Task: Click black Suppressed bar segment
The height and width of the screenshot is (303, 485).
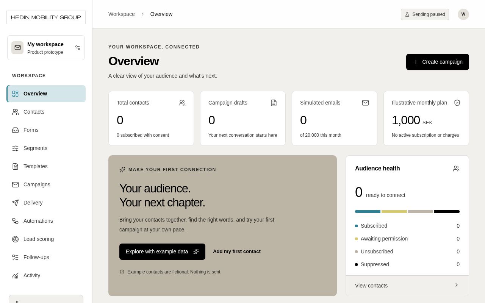Action: pyautogui.click(x=447, y=211)
